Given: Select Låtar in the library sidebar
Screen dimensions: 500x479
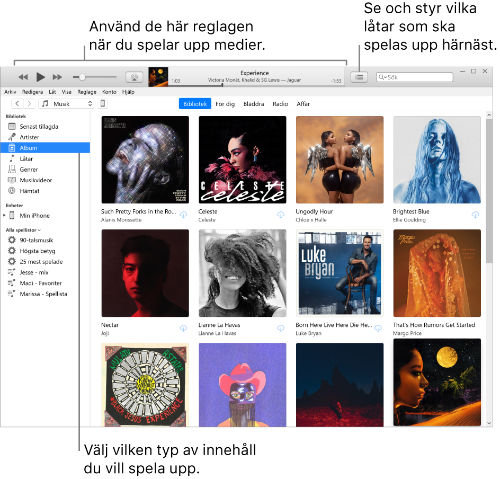Looking at the screenshot, I should tap(26, 159).
